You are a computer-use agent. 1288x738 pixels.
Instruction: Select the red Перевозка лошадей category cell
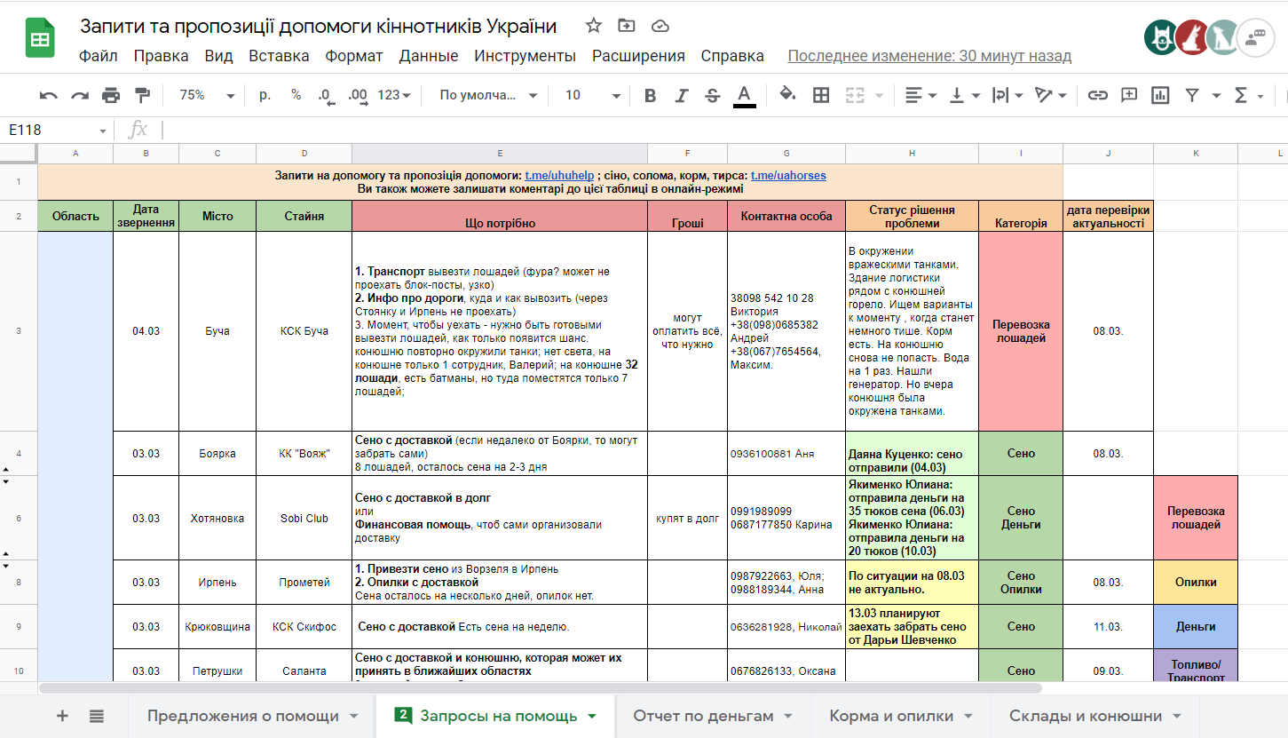pyautogui.click(x=1021, y=331)
